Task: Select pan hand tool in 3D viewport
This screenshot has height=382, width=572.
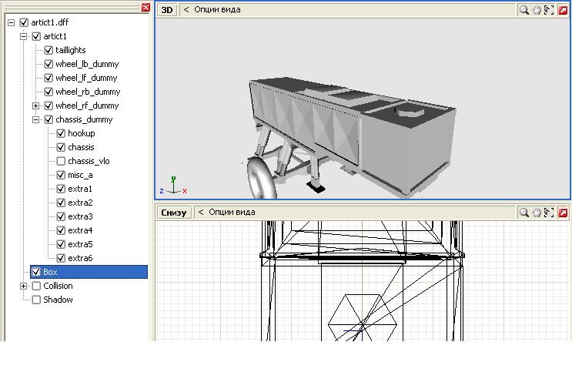Action: coord(537,10)
